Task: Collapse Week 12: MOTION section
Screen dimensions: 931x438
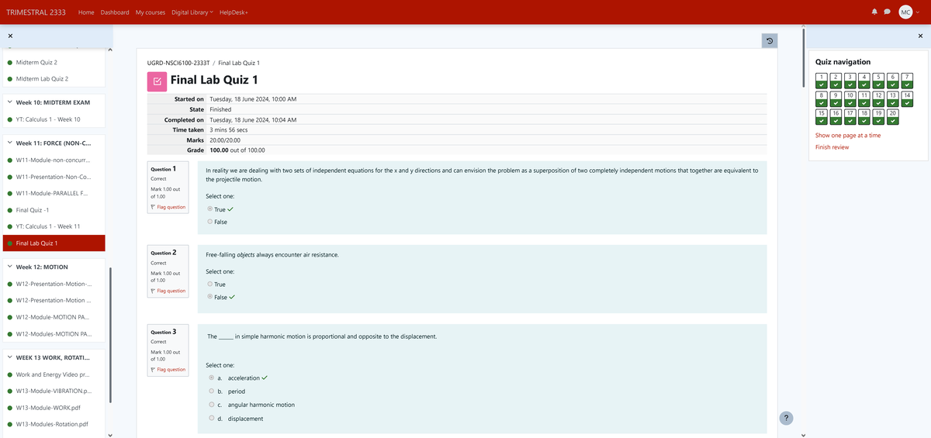Action: coord(9,267)
